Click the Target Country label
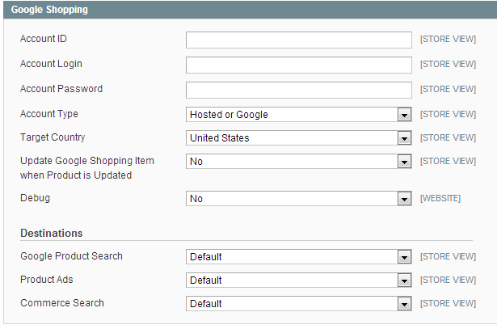Image resolution: width=497 pixels, height=329 pixels. (x=53, y=137)
